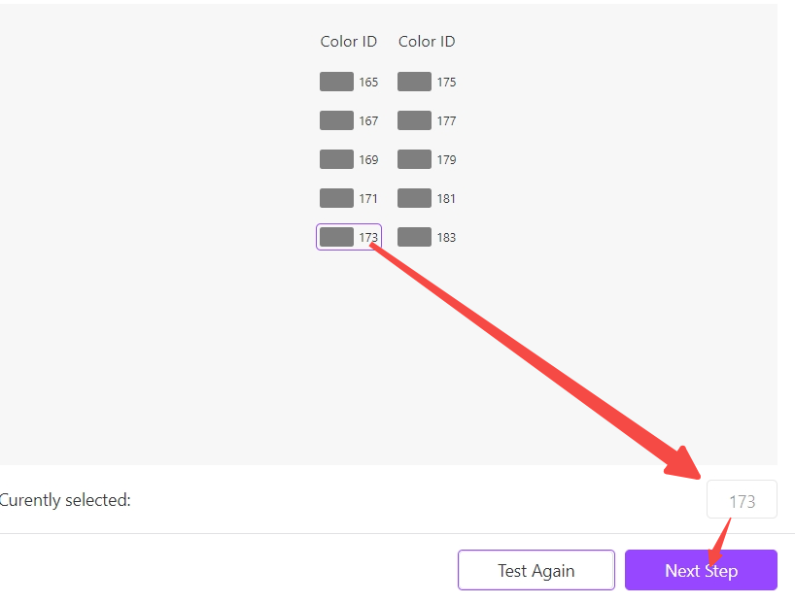795x603 pixels.
Task: Proceed with the Next Step button
Action: [701, 570]
